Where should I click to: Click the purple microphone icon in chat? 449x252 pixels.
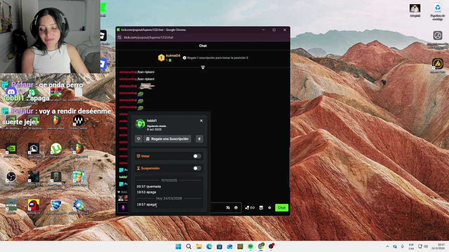(123, 208)
